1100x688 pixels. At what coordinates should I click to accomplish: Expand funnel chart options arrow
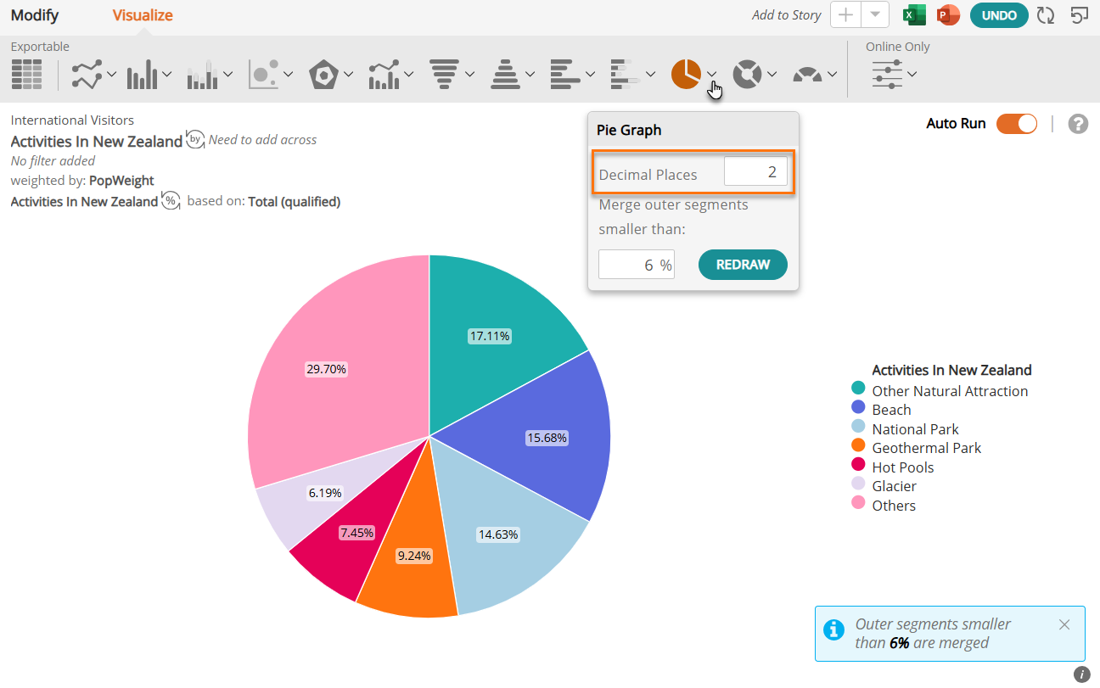469,75
